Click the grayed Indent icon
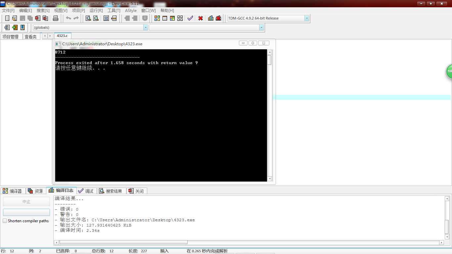The height and width of the screenshot is (254, 452). [127, 18]
